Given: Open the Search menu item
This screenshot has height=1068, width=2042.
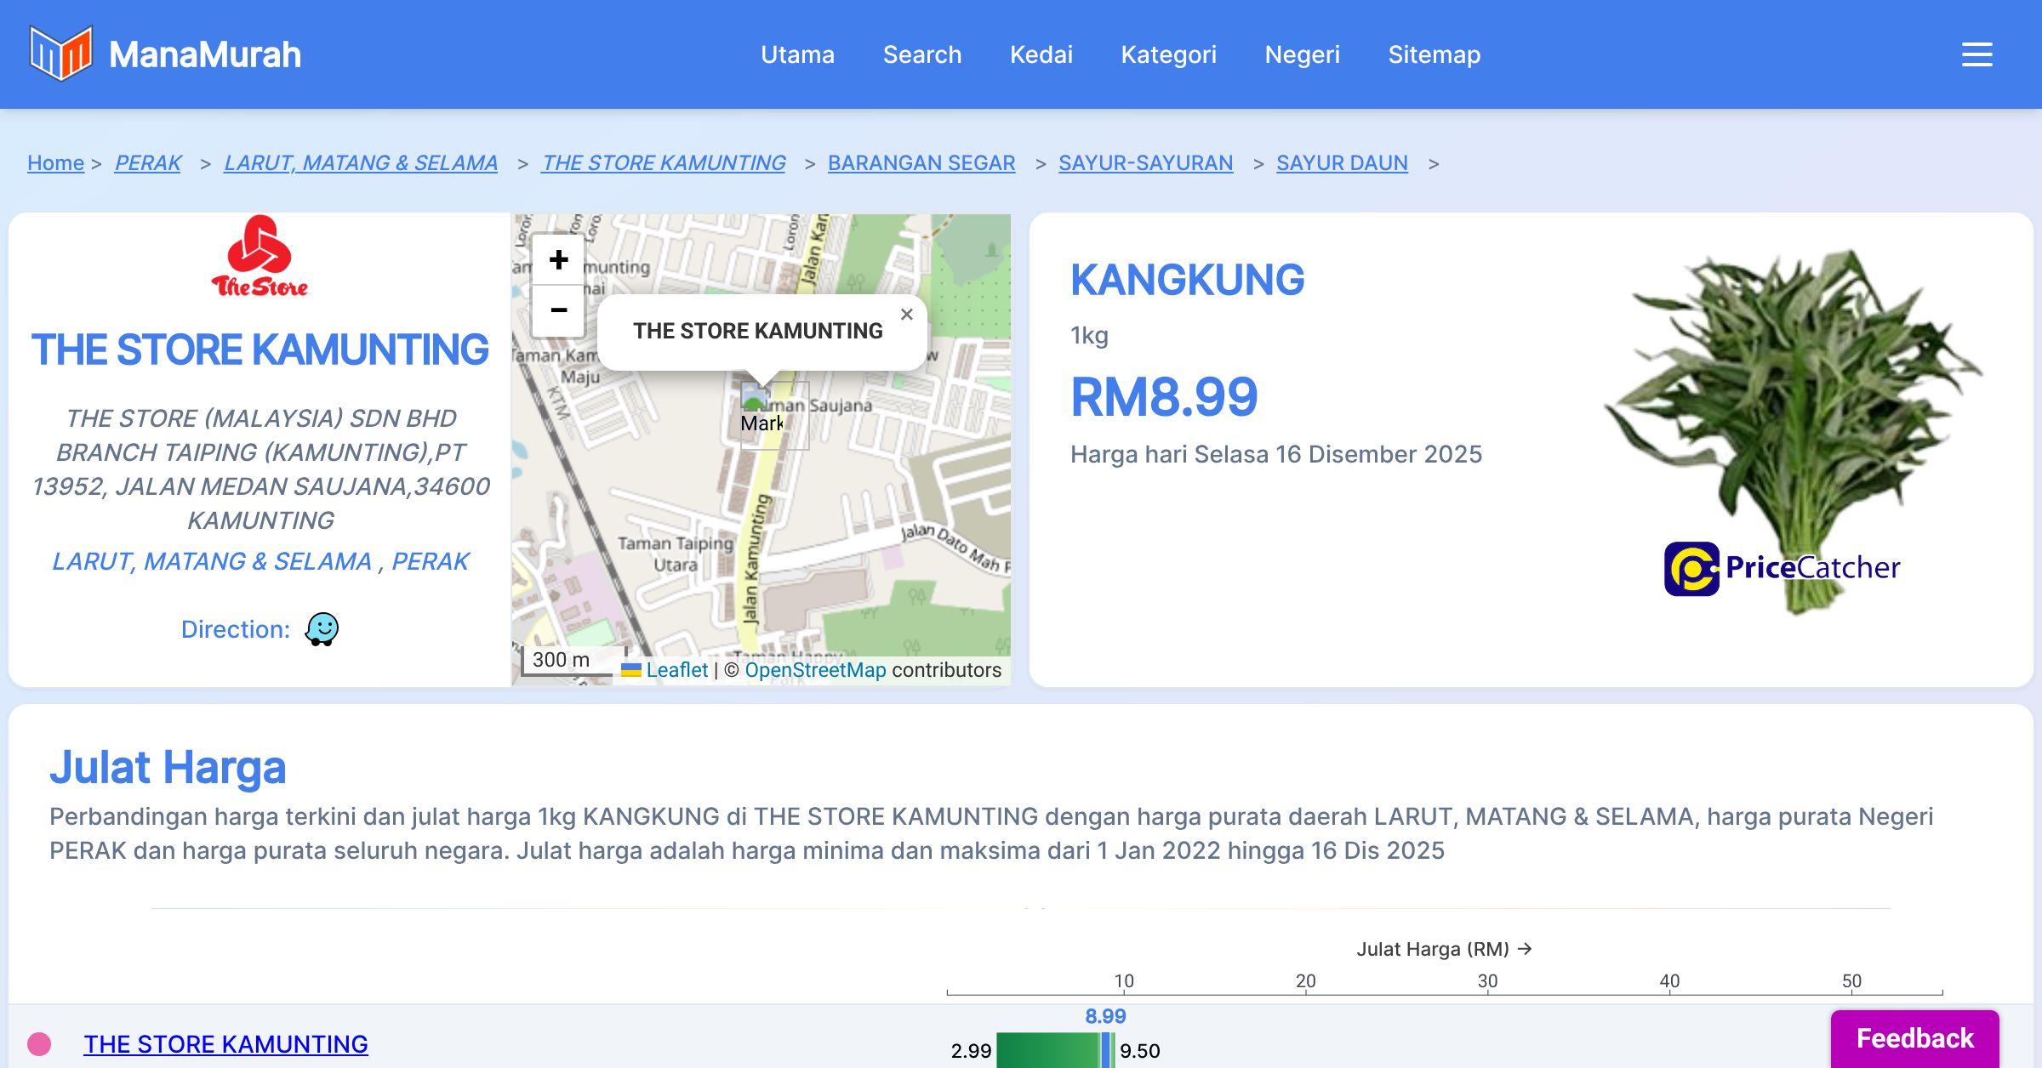Looking at the screenshot, I should 921,54.
